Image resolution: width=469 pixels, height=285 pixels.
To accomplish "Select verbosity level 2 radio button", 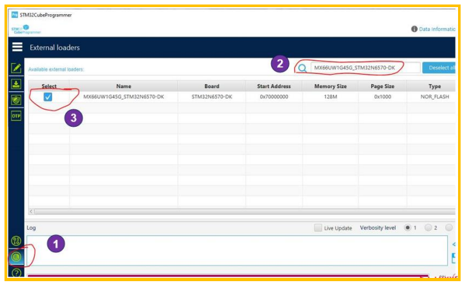I will [428, 228].
